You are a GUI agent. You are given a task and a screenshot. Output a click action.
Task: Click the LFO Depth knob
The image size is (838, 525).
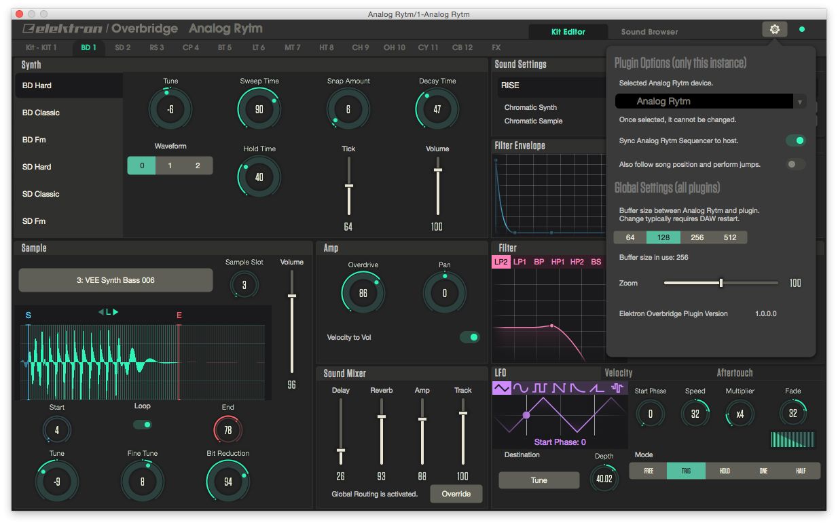[604, 479]
